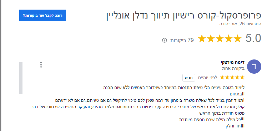277x131 pixels.
Task: Click the first star of the overall rating
Action: (202, 39)
